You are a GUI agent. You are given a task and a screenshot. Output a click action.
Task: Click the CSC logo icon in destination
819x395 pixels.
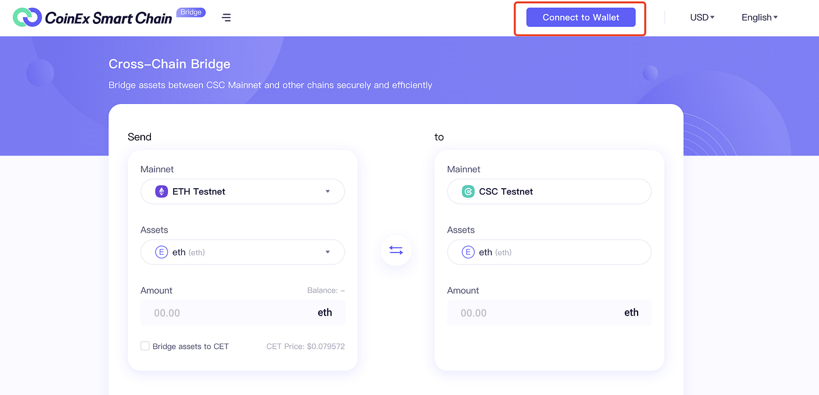468,192
